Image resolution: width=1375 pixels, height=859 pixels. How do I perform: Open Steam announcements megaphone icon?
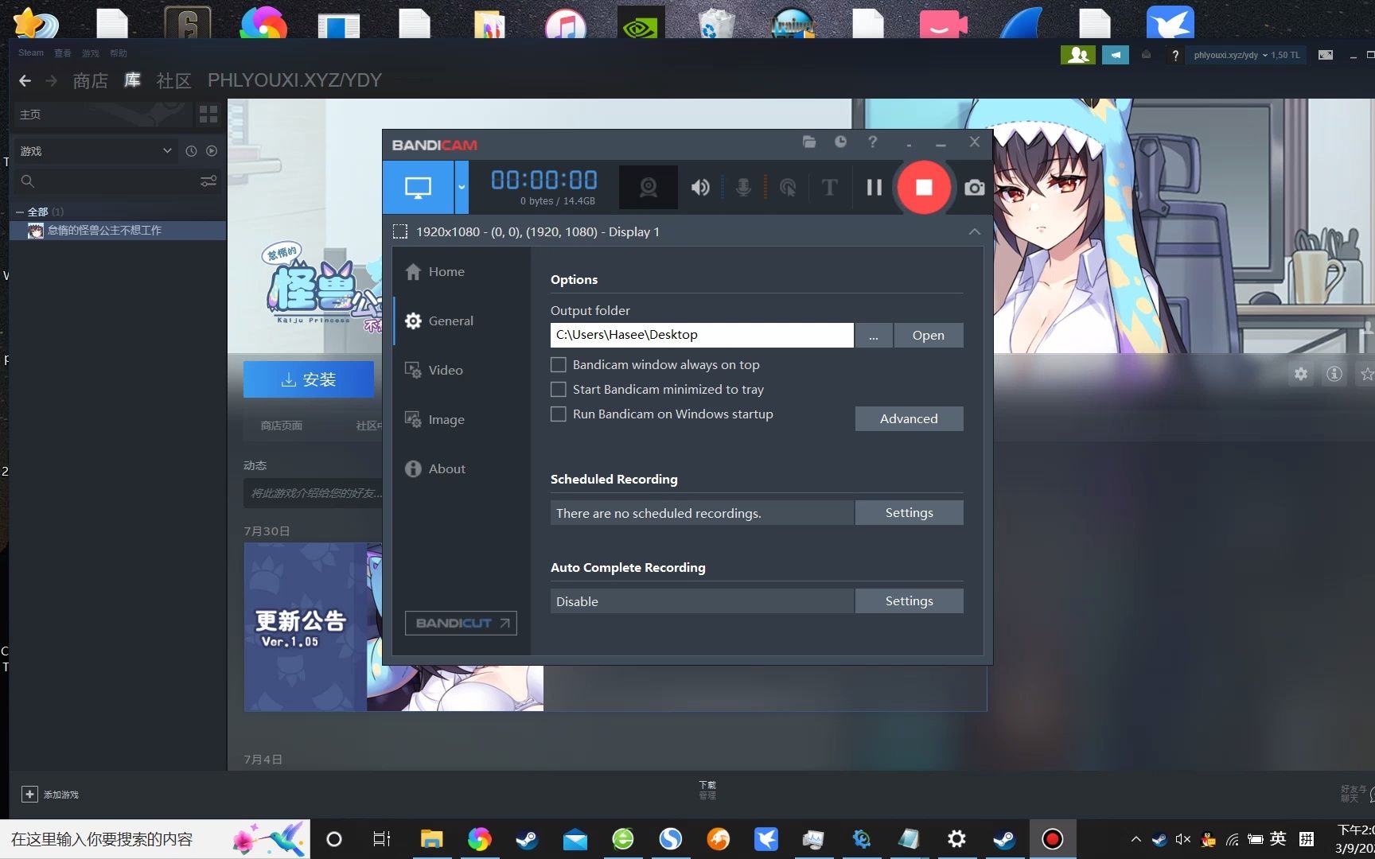pyautogui.click(x=1116, y=55)
